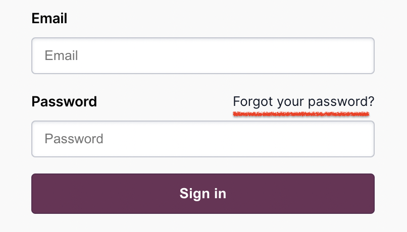Click the underlined Forgot your password text

[x=303, y=102]
